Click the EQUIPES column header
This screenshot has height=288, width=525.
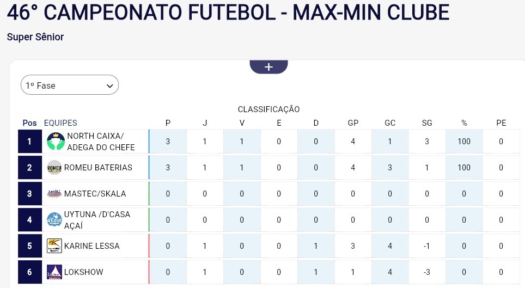pyautogui.click(x=60, y=123)
